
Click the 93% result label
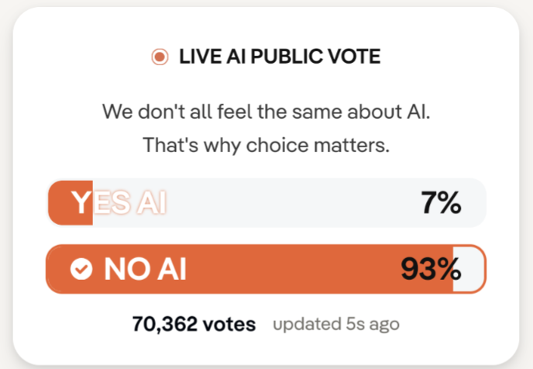click(431, 269)
